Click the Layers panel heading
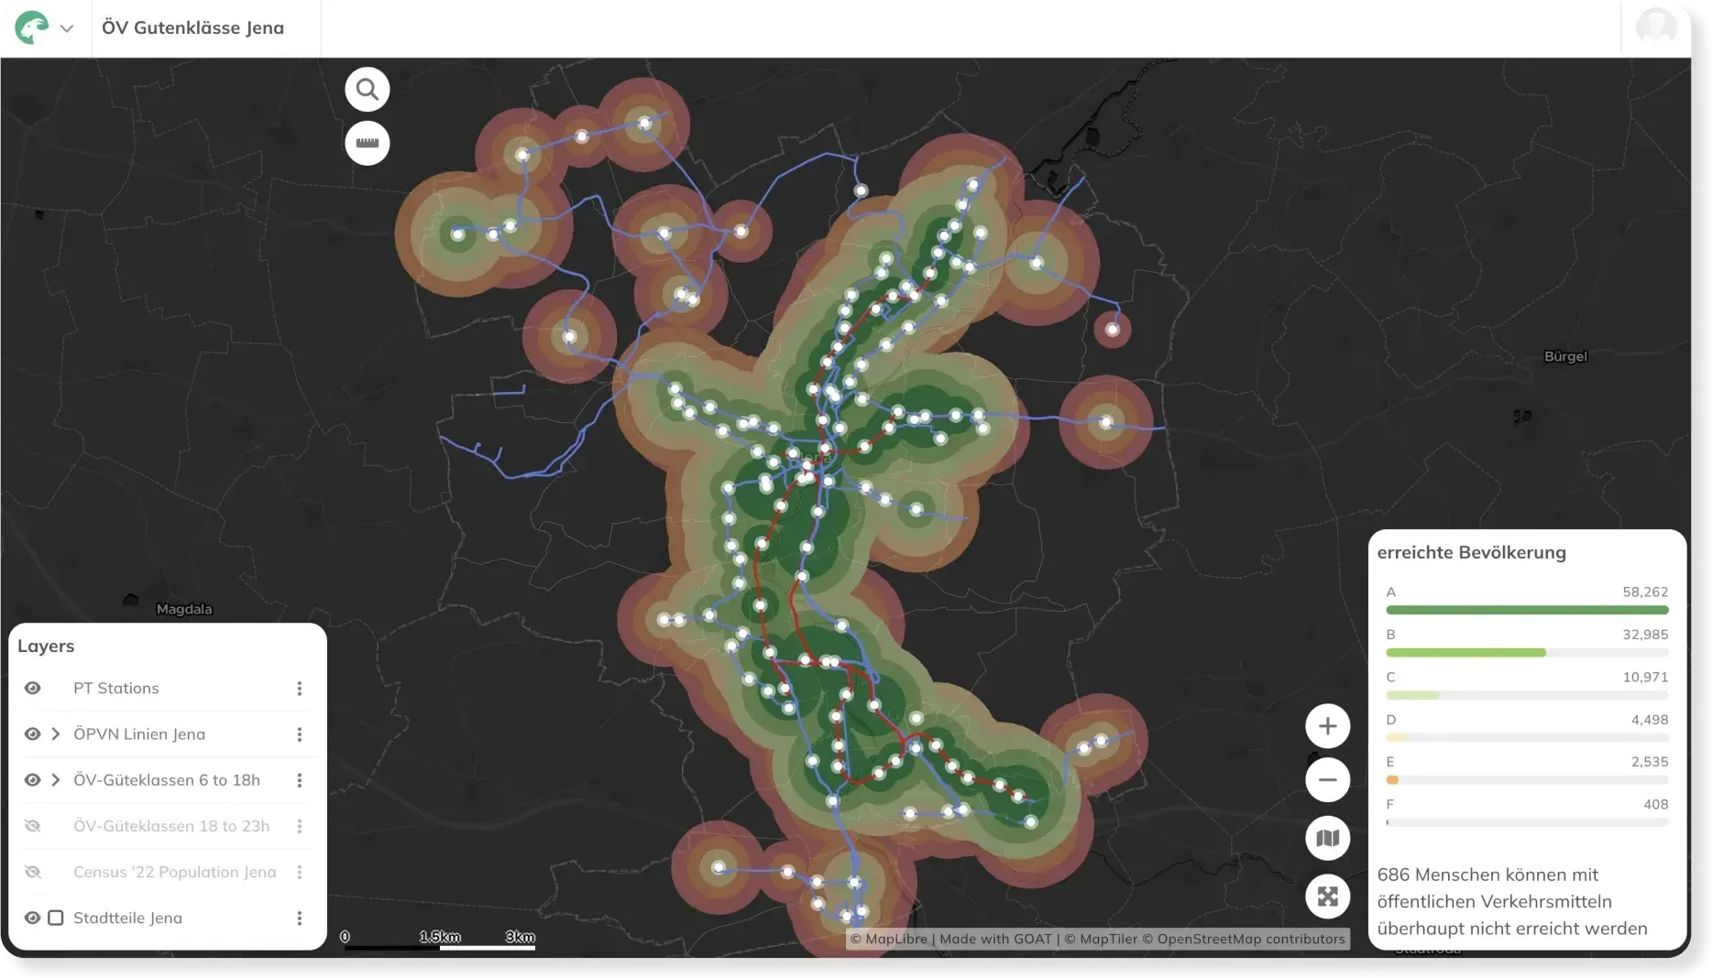Image resolution: width=1712 pixels, height=978 pixels. tap(46, 646)
